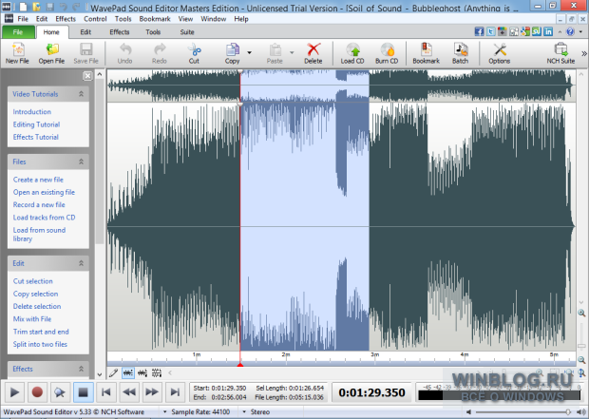Screen dimensions: 589x419
Task: Open the Paste dropdown arrow
Action: (292, 52)
